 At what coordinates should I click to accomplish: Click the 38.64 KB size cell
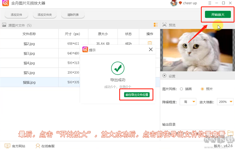103,43
